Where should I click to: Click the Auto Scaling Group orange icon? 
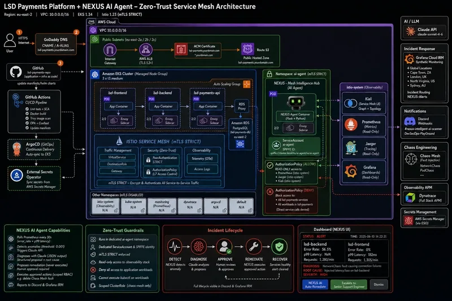tap(247, 84)
